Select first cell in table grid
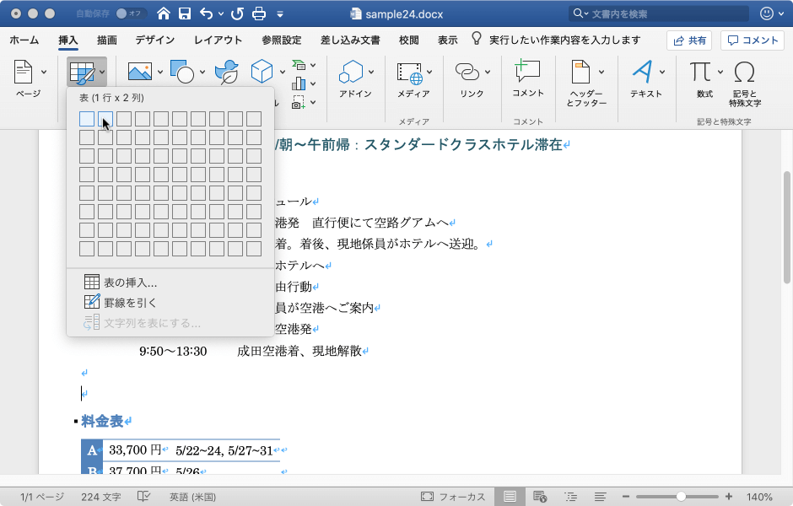This screenshot has height=506, width=793. click(87, 119)
